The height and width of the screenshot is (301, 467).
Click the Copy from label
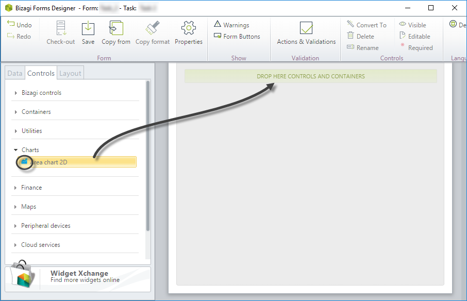click(x=116, y=42)
